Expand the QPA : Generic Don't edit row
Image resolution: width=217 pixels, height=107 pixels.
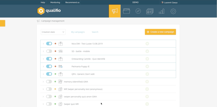point(43,74)
